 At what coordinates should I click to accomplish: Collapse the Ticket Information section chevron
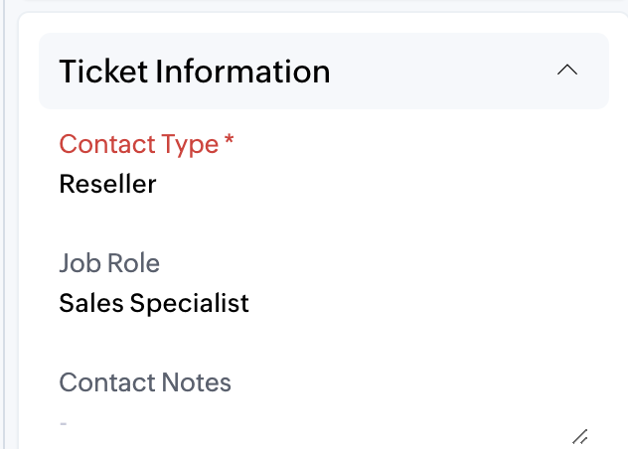[x=567, y=71]
